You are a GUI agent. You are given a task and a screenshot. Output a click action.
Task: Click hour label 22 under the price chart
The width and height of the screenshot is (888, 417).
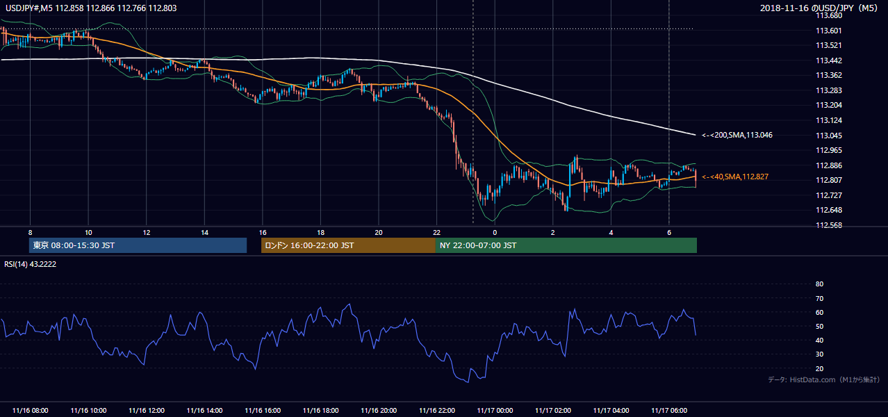[436, 232]
